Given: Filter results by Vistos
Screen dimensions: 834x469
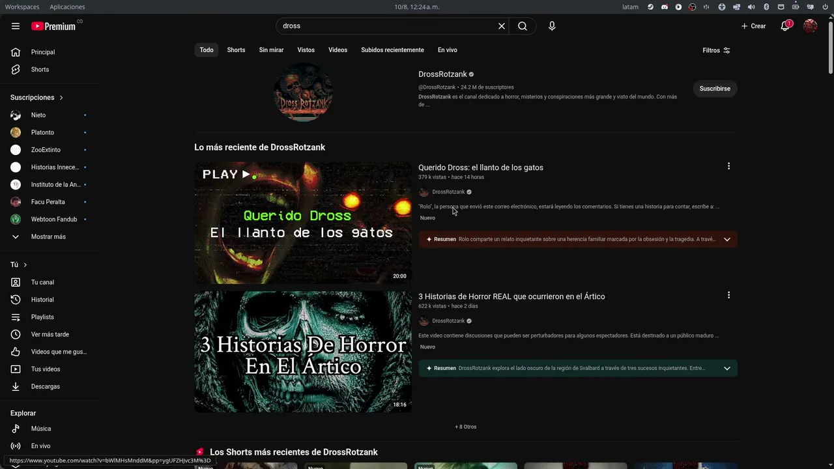Looking at the screenshot, I should pyautogui.click(x=306, y=50).
